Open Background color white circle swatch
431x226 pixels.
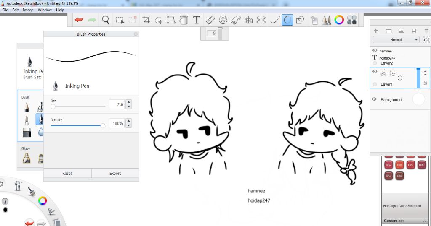[x=418, y=99]
